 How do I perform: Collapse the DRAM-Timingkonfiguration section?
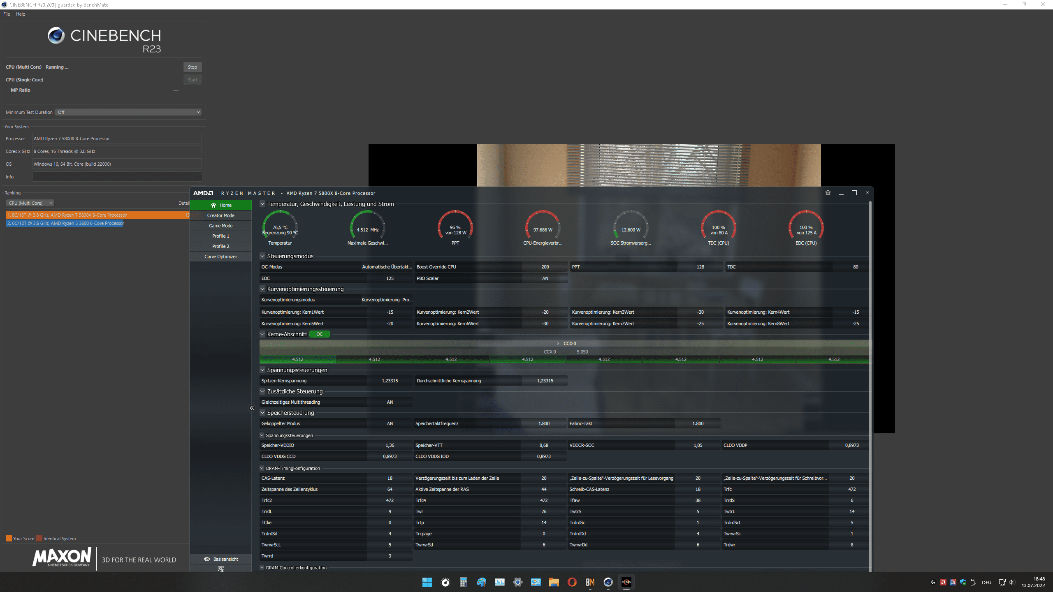262,468
